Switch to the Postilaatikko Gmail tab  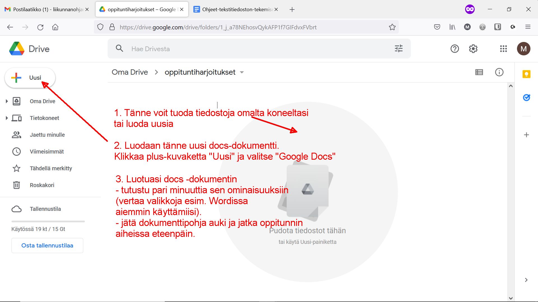[46, 10]
